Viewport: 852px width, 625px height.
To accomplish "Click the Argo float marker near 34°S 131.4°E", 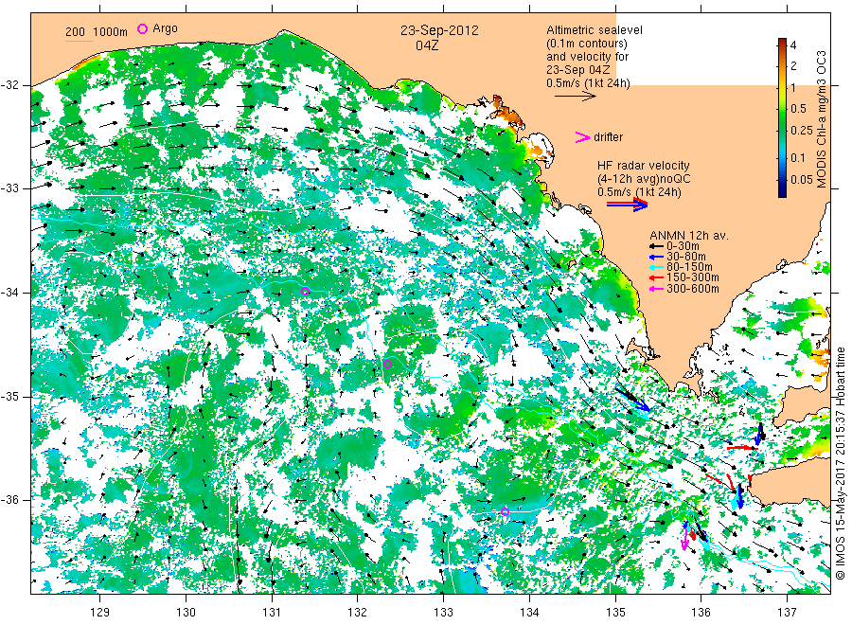I will (306, 292).
